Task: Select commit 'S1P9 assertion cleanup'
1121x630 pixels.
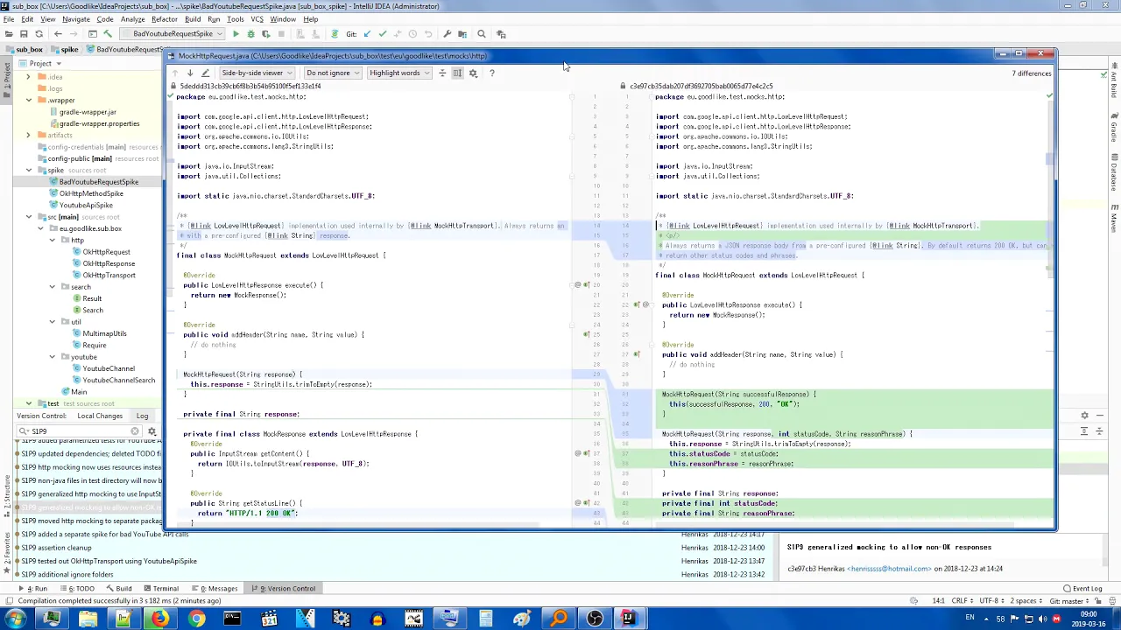Action: pos(56,548)
